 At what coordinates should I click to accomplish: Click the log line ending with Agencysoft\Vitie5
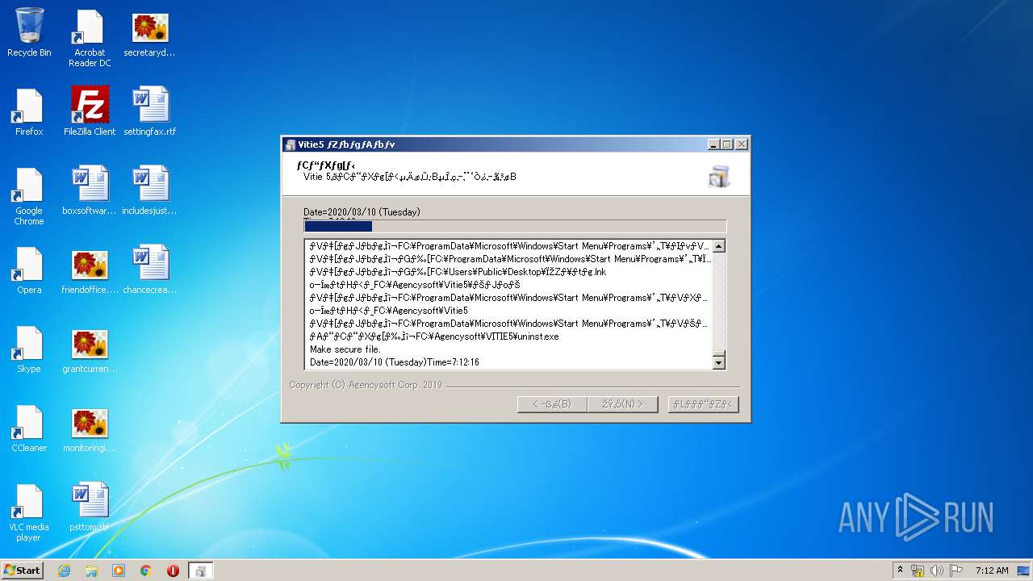pos(389,311)
